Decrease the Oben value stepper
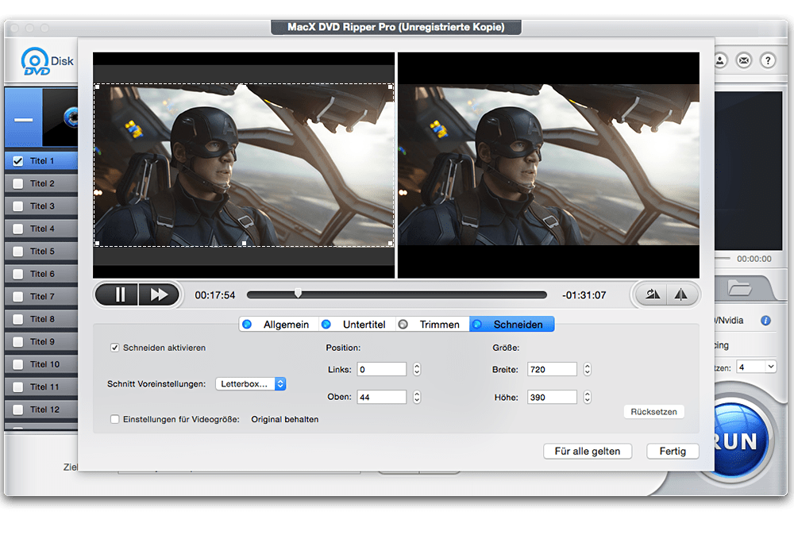The height and width of the screenshot is (550, 794). (x=416, y=400)
